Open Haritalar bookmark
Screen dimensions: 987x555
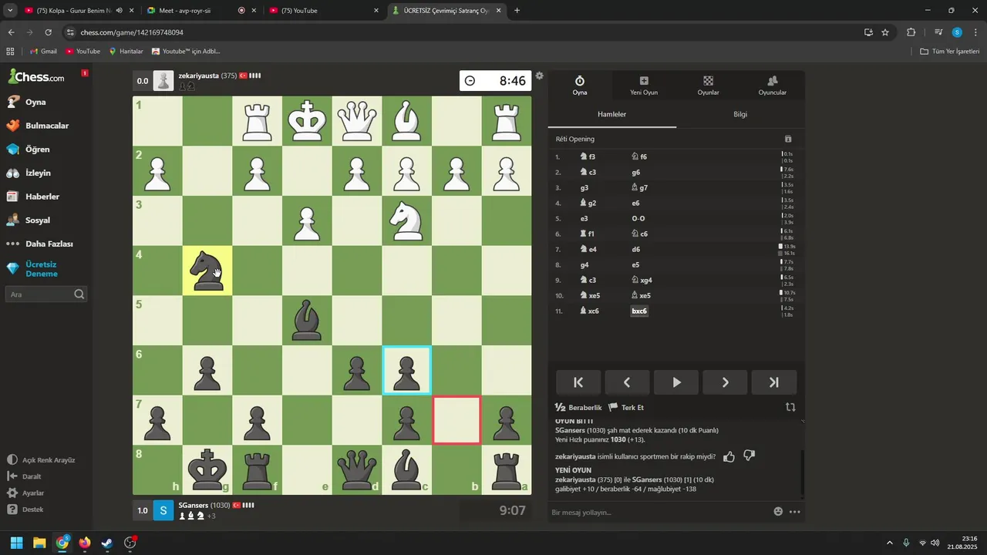tap(126, 51)
